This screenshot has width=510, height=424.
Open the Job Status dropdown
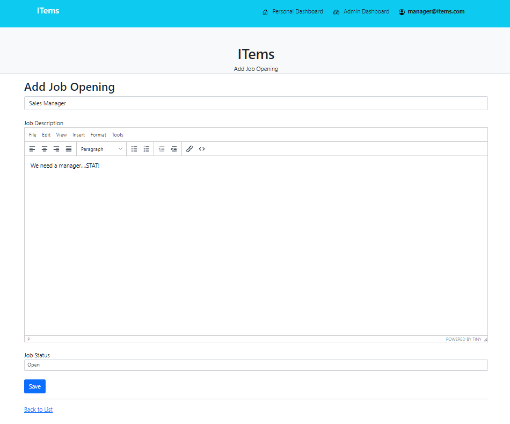(256, 365)
